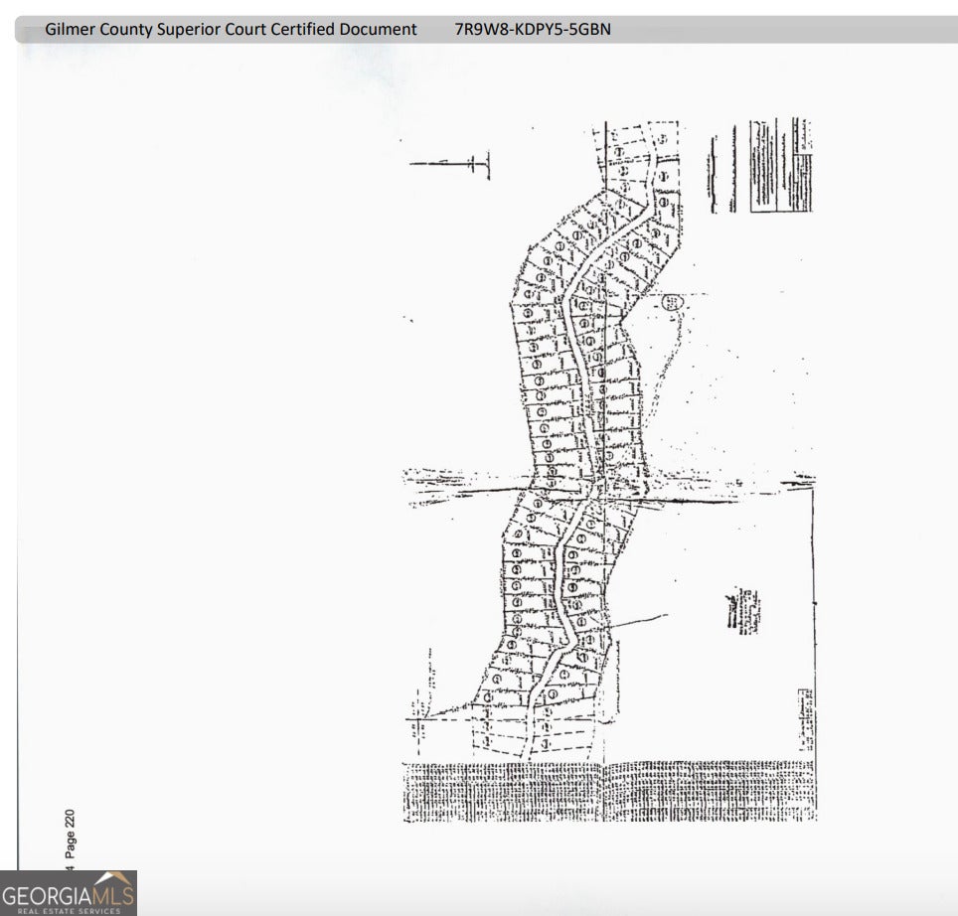The width and height of the screenshot is (958, 916).
Task: Click the dense data table at the plat bottom
Action: pos(608,791)
